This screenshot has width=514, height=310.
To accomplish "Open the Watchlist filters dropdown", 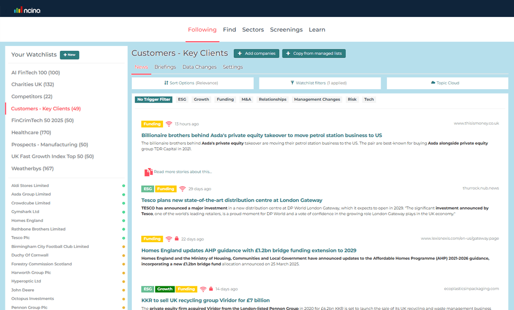I will 320,83.
